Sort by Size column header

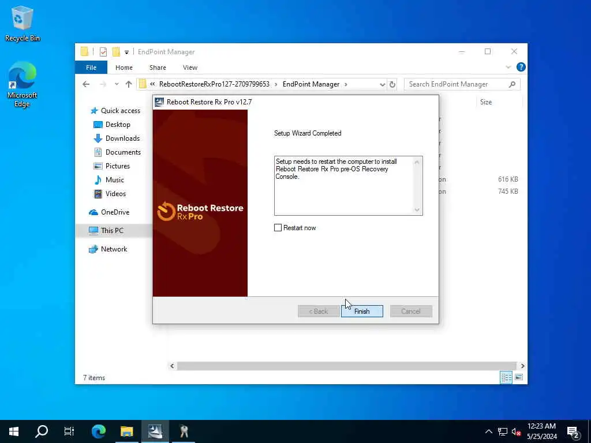485,102
